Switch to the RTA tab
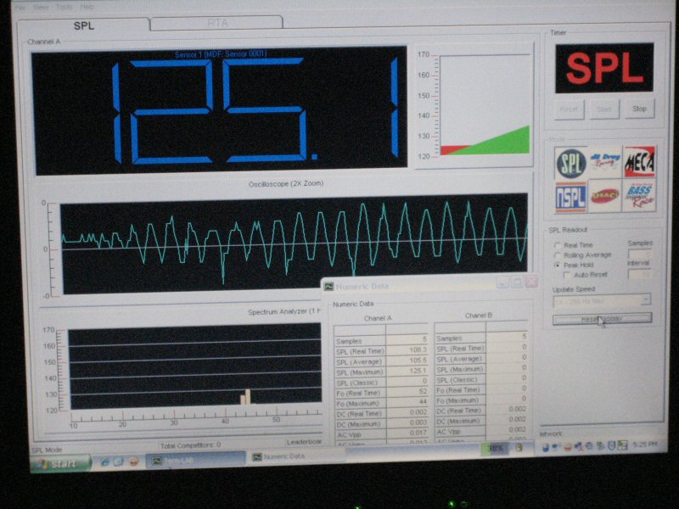 (x=216, y=23)
